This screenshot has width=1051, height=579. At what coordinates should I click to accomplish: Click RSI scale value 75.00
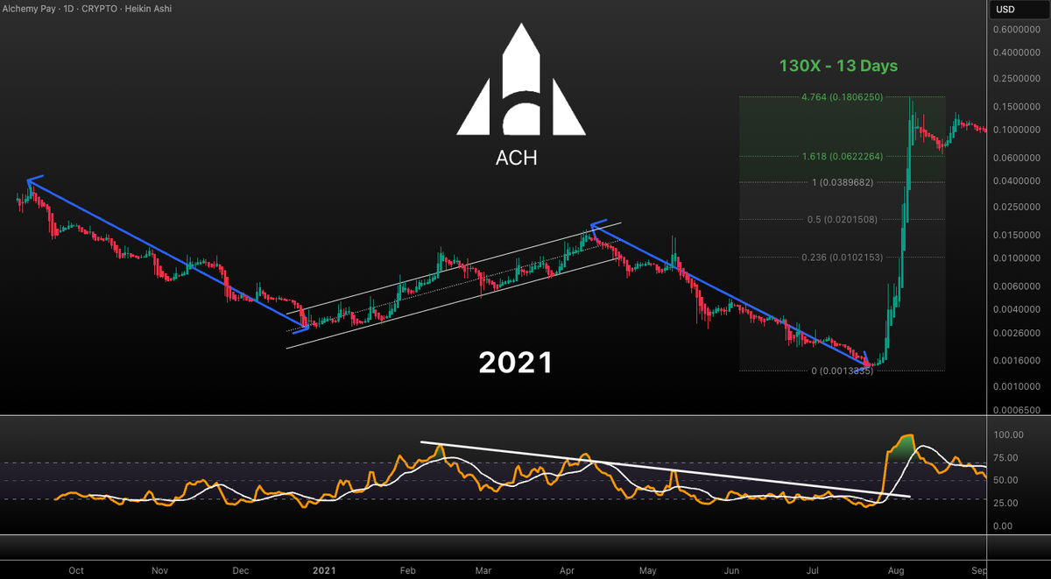tap(1006, 458)
